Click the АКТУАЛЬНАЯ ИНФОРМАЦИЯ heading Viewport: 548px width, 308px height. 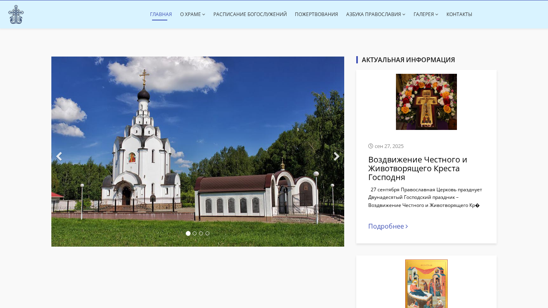(x=408, y=60)
